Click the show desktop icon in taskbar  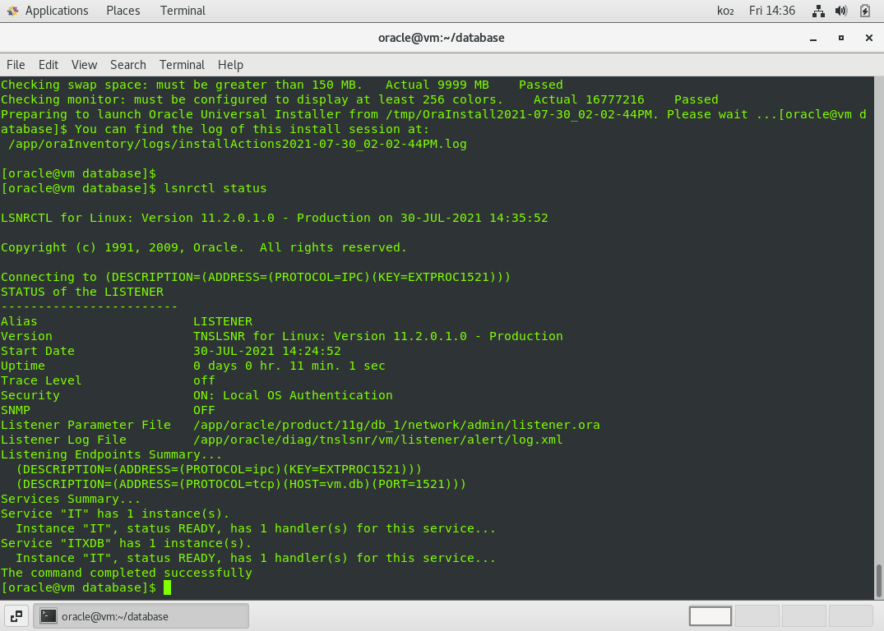click(16, 615)
